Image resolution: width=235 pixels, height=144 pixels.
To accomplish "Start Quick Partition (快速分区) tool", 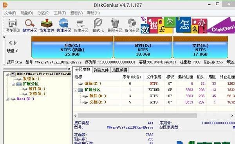I will (64, 26).
